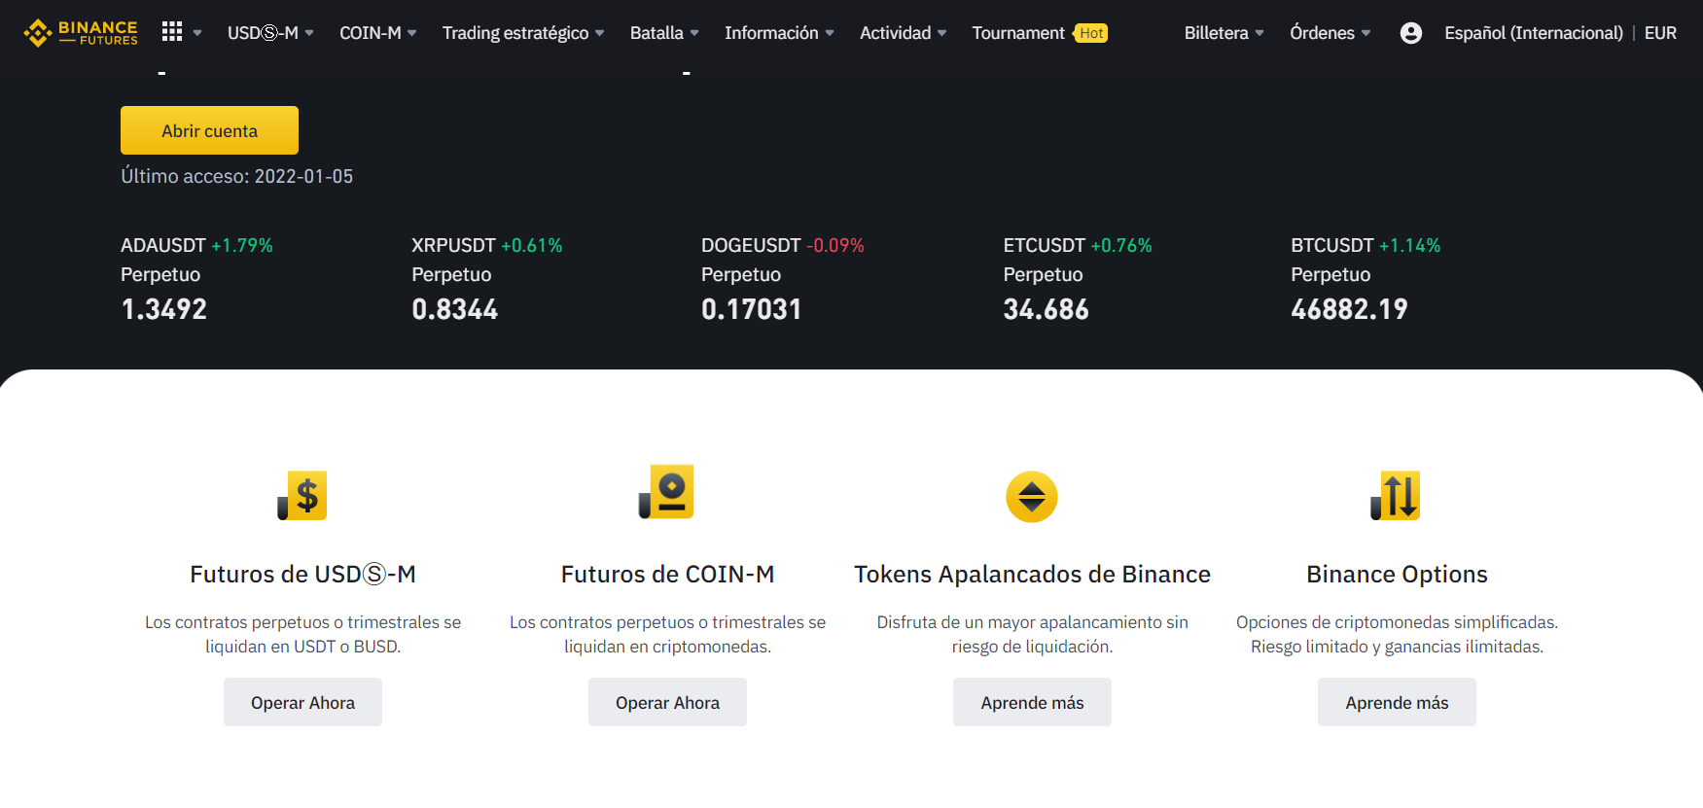
Task: Open the Batalla dropdown menu
Action: (x=664, y=33)
